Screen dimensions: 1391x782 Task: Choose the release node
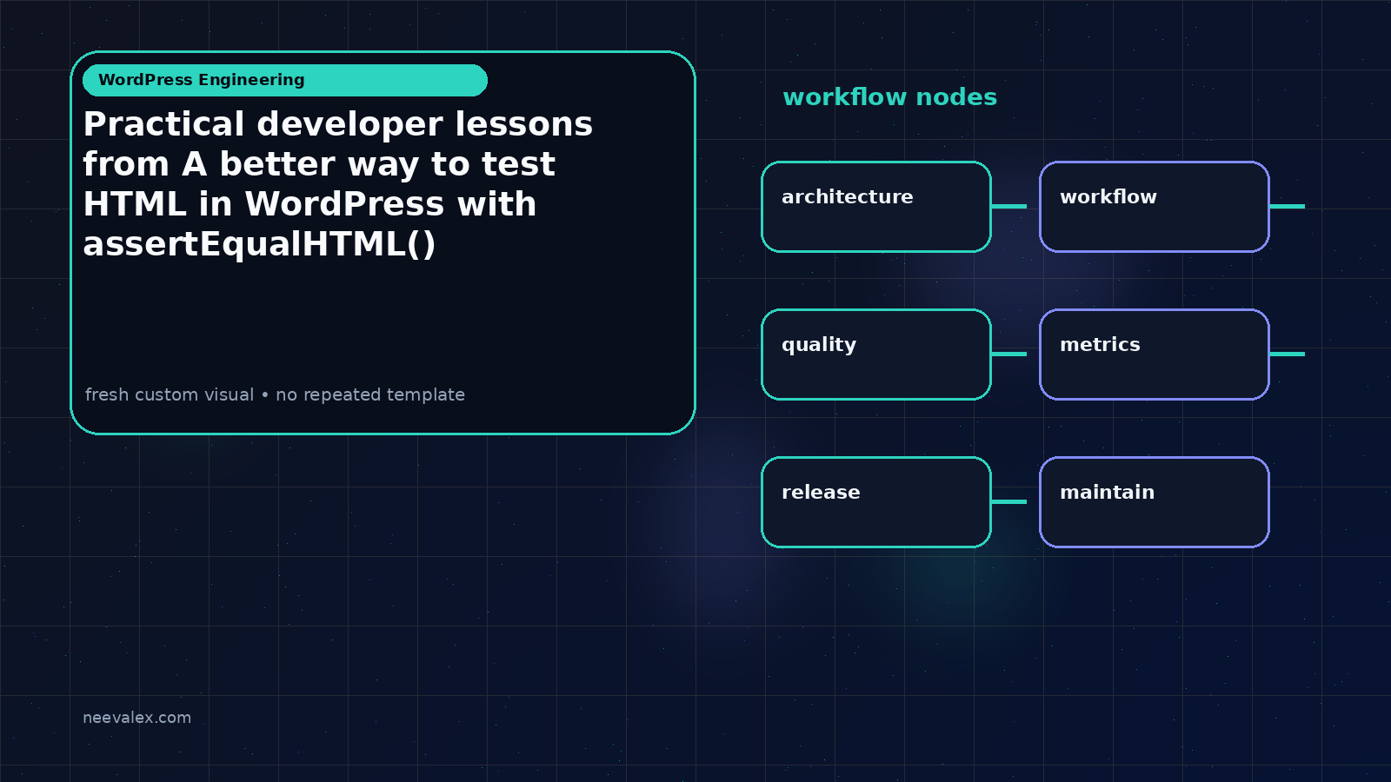point(876,502)
